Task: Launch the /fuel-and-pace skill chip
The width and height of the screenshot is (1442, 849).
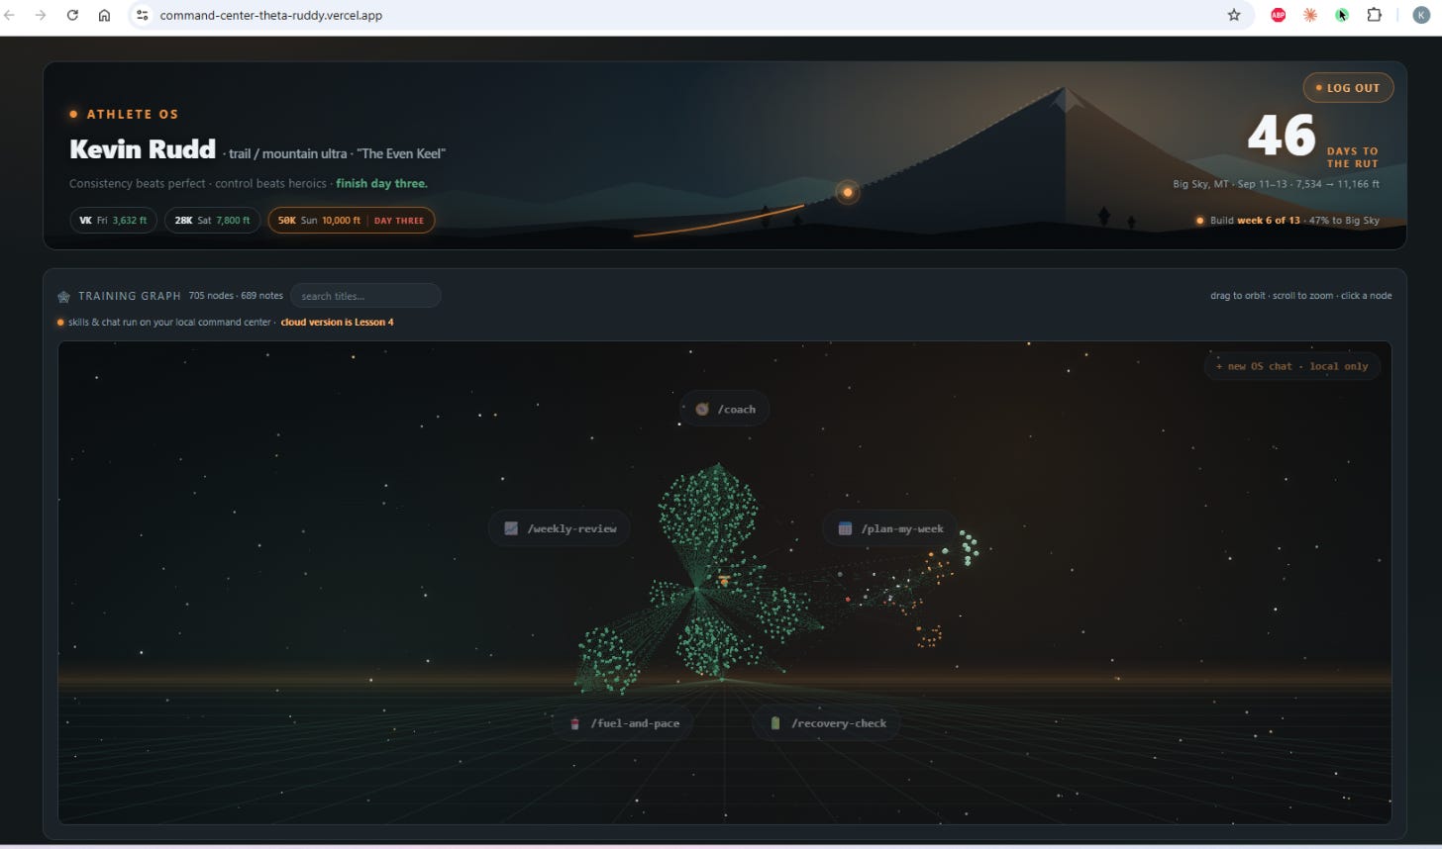Action: [623, 723]
